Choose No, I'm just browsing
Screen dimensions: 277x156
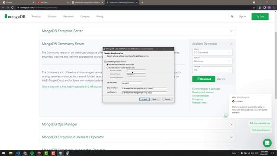coord(261,130)
